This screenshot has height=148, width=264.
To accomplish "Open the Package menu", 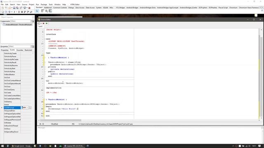I will (44, 5).
